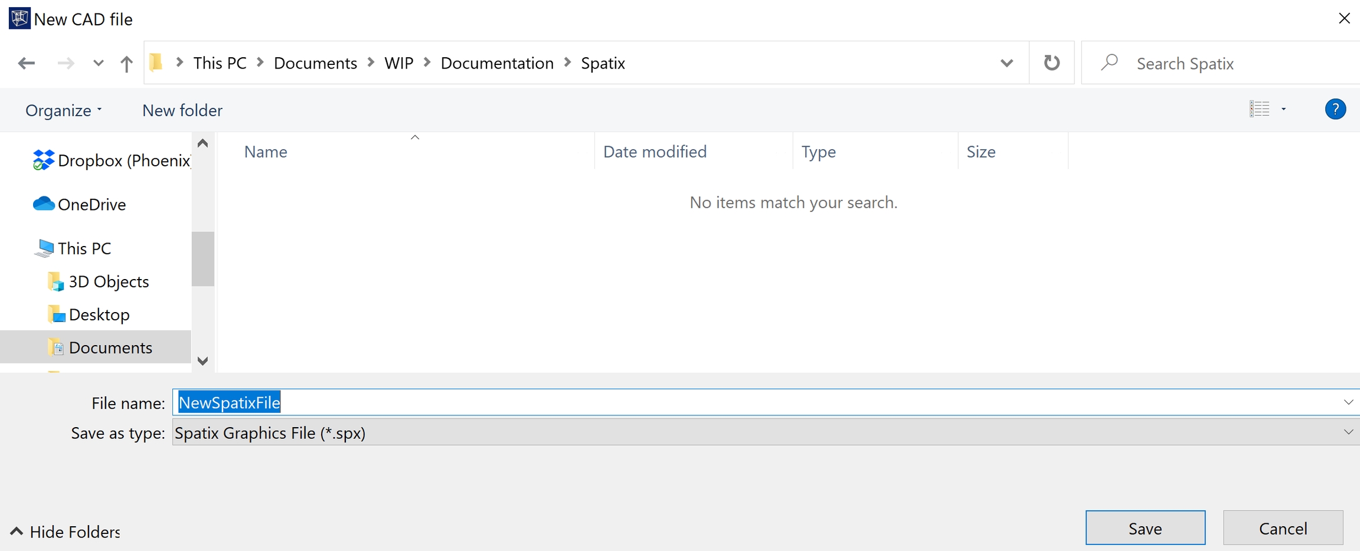Refresh the Spatix folder listing
The image size is (1360, 551).
pos(1051,63)
